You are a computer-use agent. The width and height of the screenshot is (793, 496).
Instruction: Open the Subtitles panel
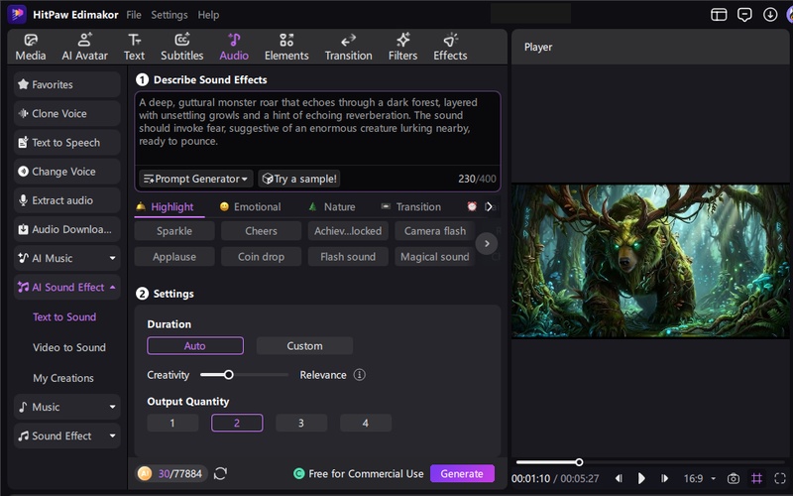[x=182, y=47]
